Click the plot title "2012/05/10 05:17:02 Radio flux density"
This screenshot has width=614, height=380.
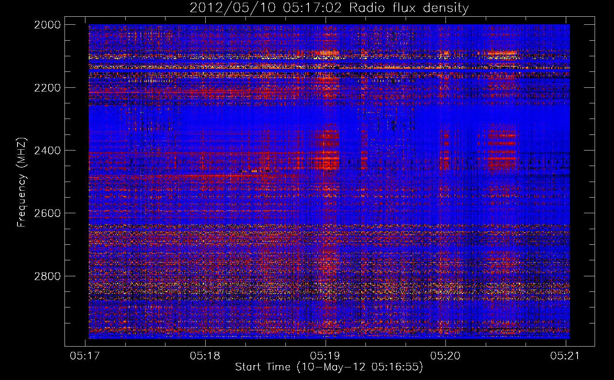coord(329,8)
